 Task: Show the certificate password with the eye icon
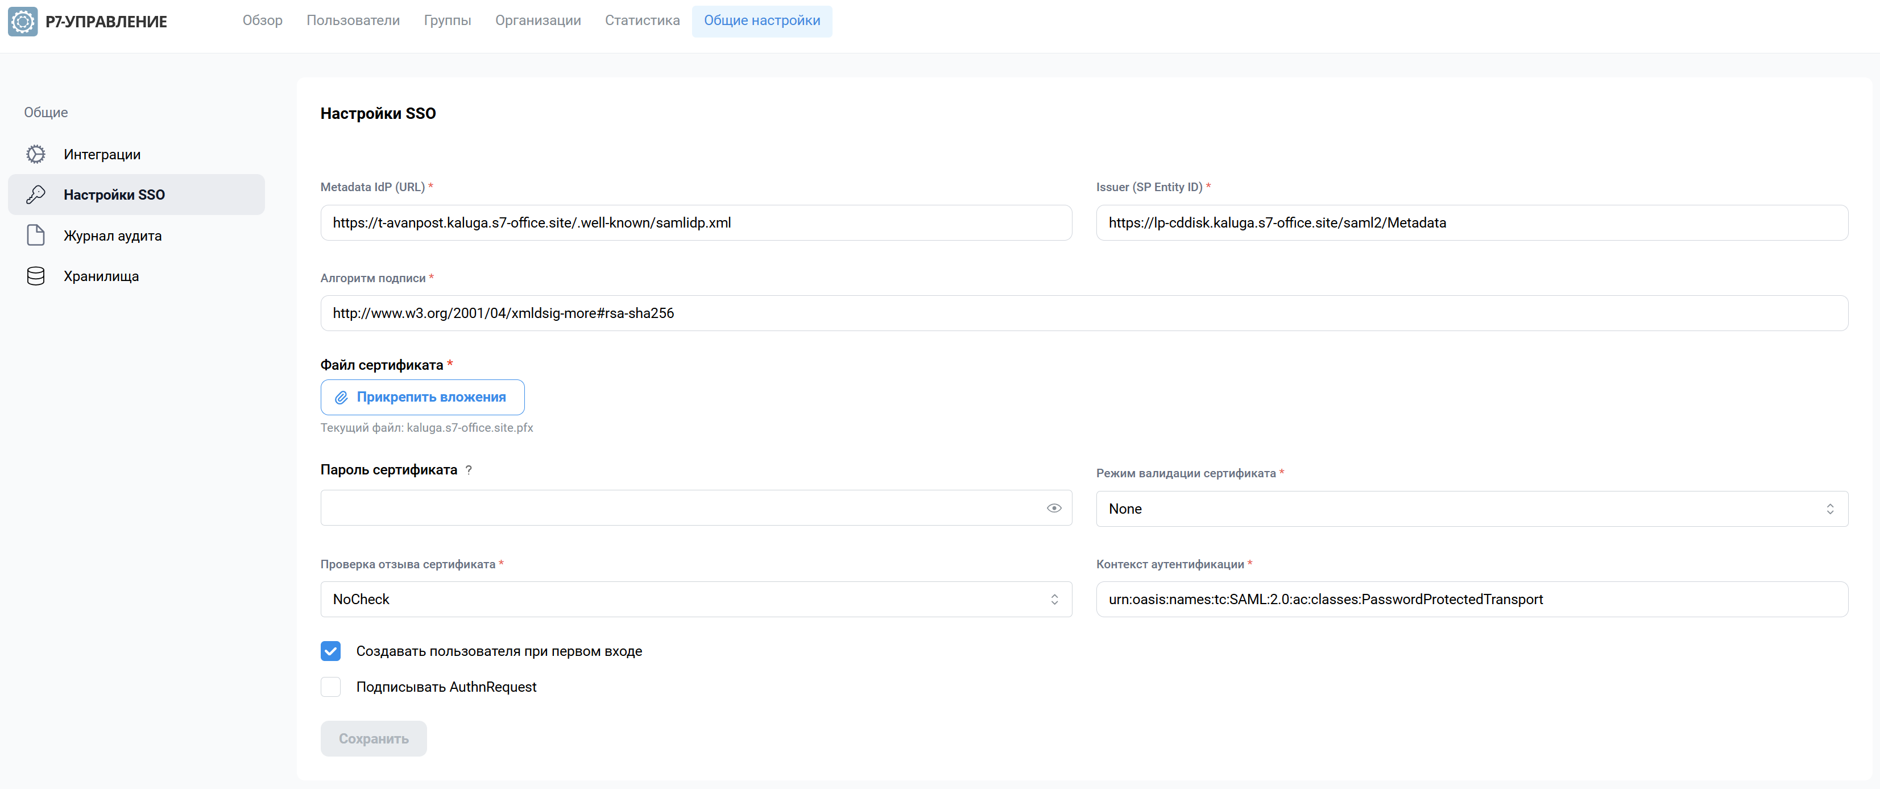coord(1054,508)
